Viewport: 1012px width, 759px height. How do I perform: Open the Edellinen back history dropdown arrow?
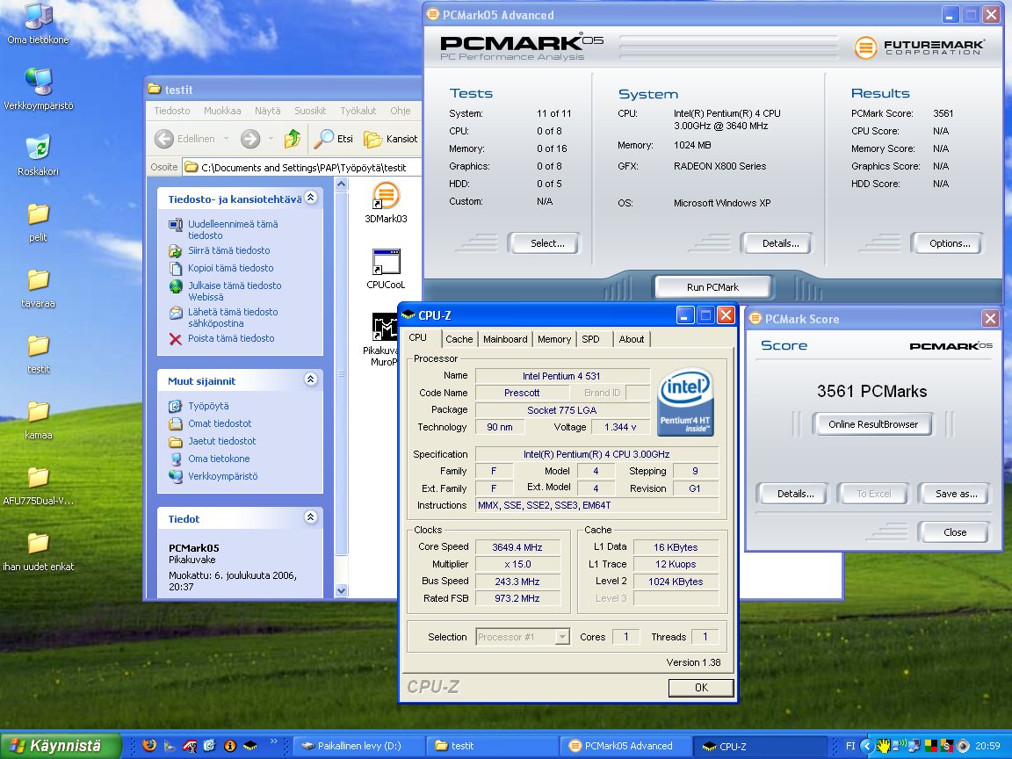[x=226, y=138]
